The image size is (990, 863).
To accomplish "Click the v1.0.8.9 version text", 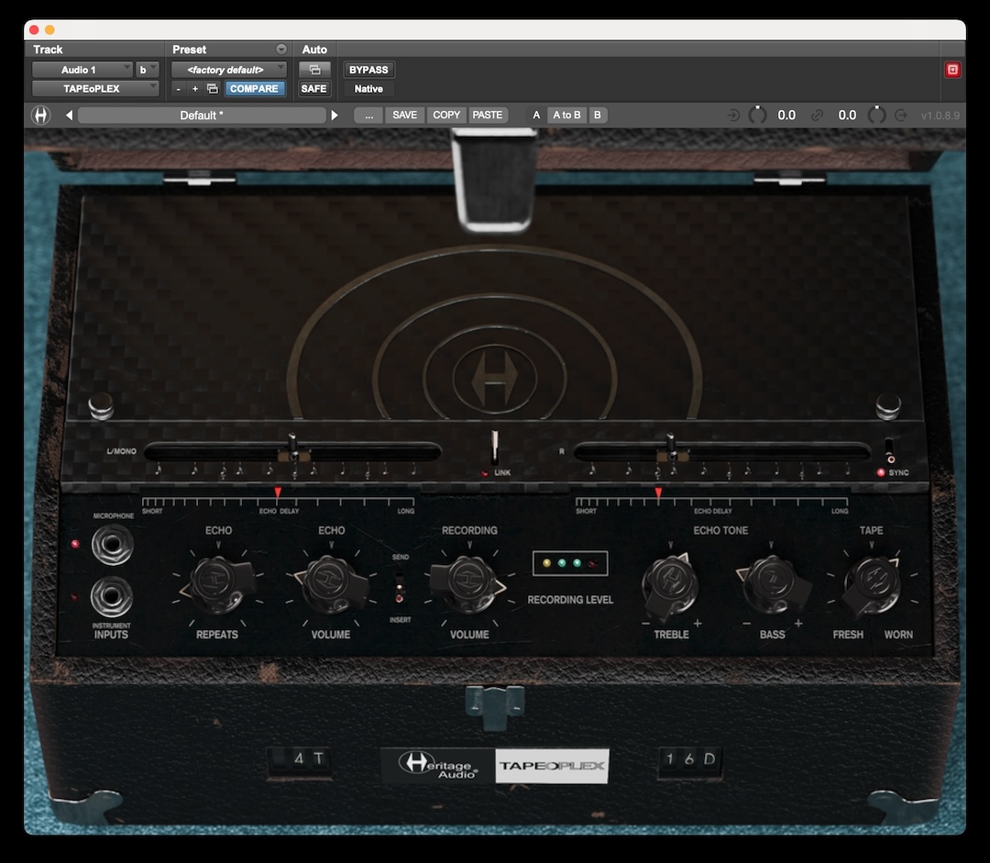I will click(x=940, y=116).
